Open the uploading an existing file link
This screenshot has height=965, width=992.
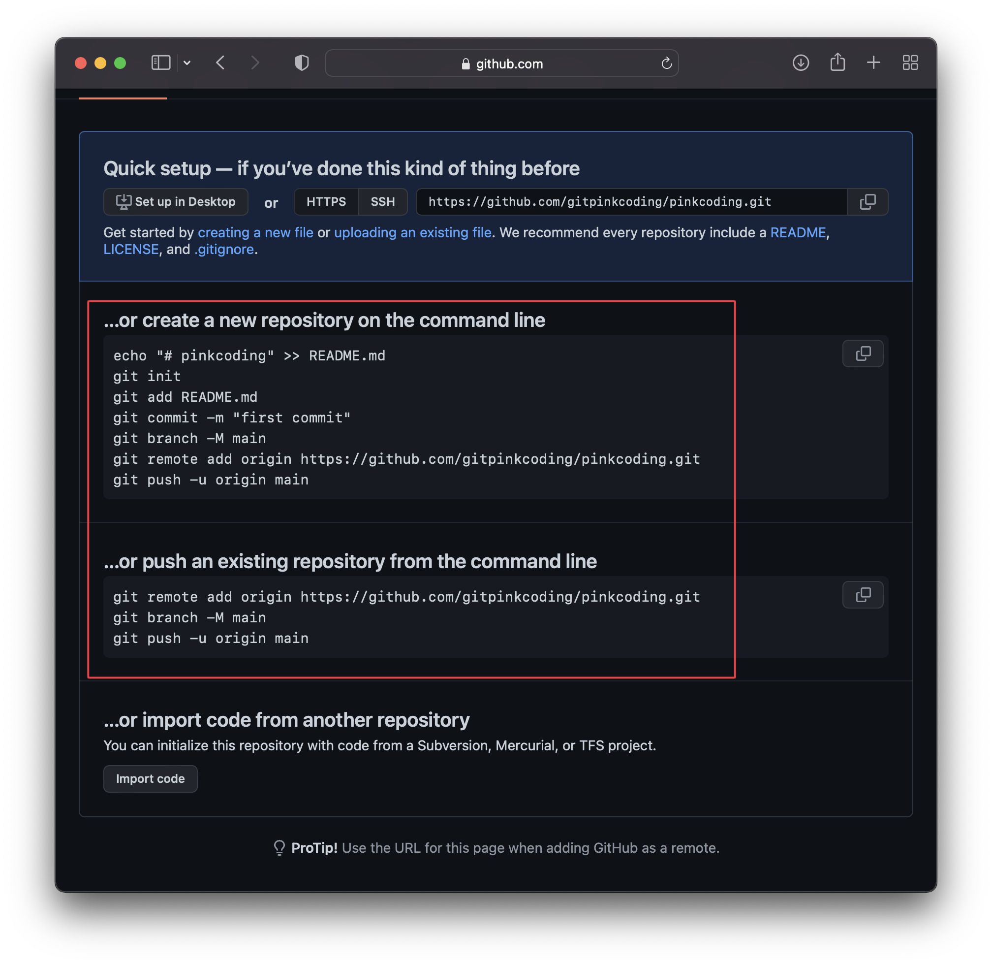pos(413,232)
